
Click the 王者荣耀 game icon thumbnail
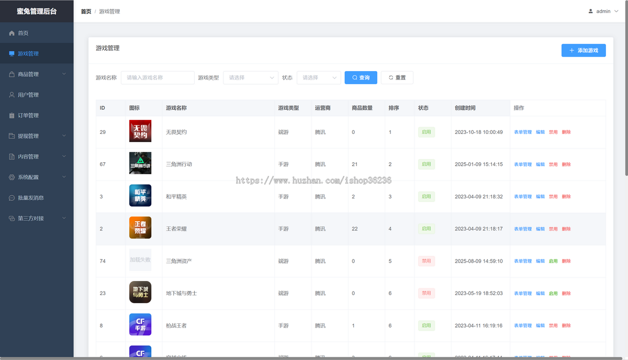140,228
